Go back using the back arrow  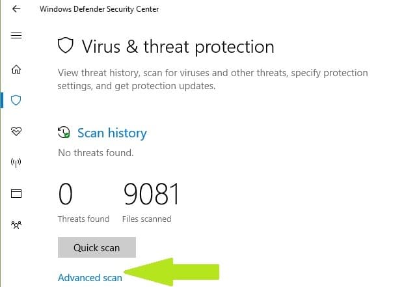(x=16, y=9)
